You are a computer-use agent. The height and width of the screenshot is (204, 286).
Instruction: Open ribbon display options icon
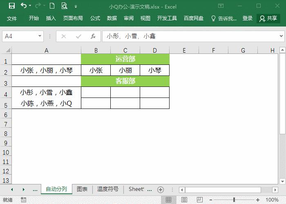click(x=221, y=6)
